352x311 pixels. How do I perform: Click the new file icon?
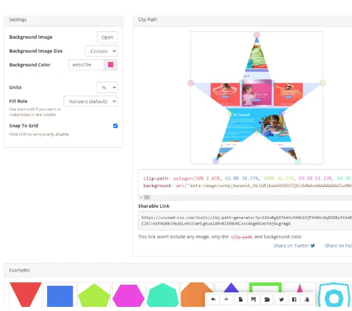coord(241,299)
